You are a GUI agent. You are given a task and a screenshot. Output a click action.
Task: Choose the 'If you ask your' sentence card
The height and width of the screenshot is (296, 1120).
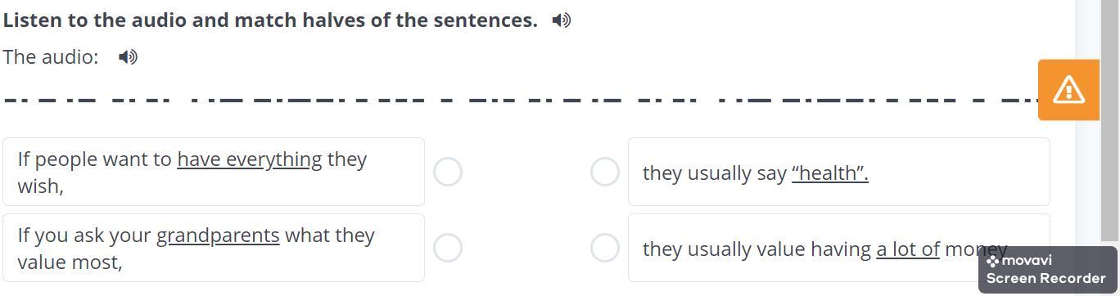click(214, 248)
